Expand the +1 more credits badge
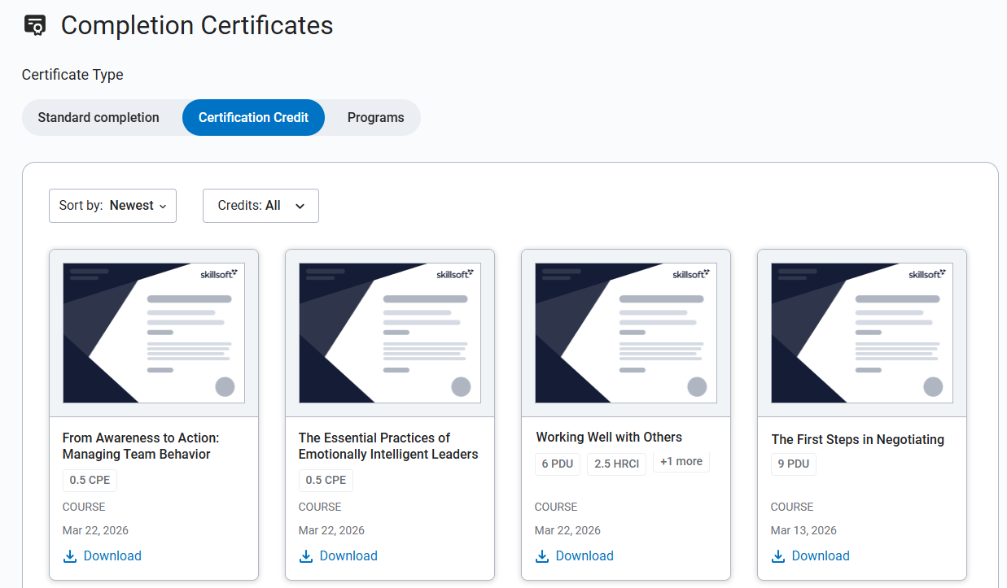 (x=681, y=462)
